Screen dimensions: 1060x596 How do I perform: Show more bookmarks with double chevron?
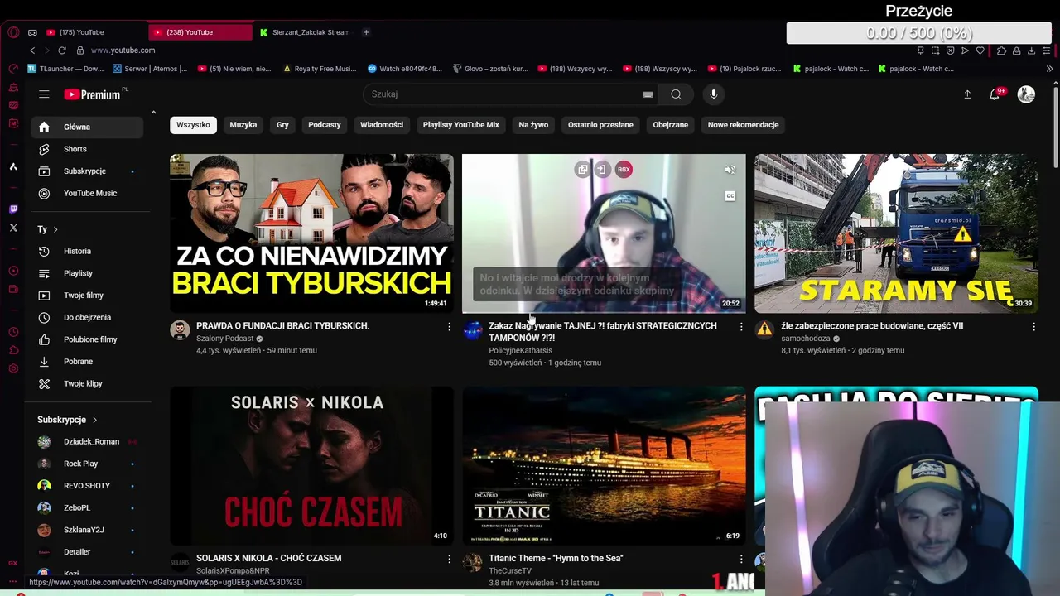(1049, 69)
